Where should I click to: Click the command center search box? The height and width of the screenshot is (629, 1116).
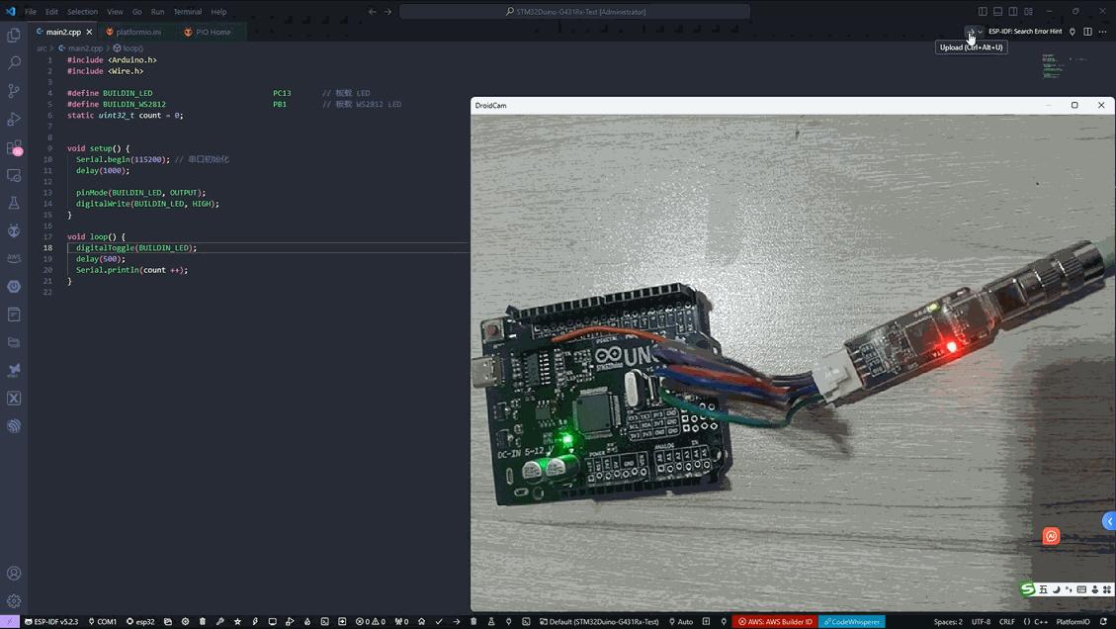tap(574, 12)
